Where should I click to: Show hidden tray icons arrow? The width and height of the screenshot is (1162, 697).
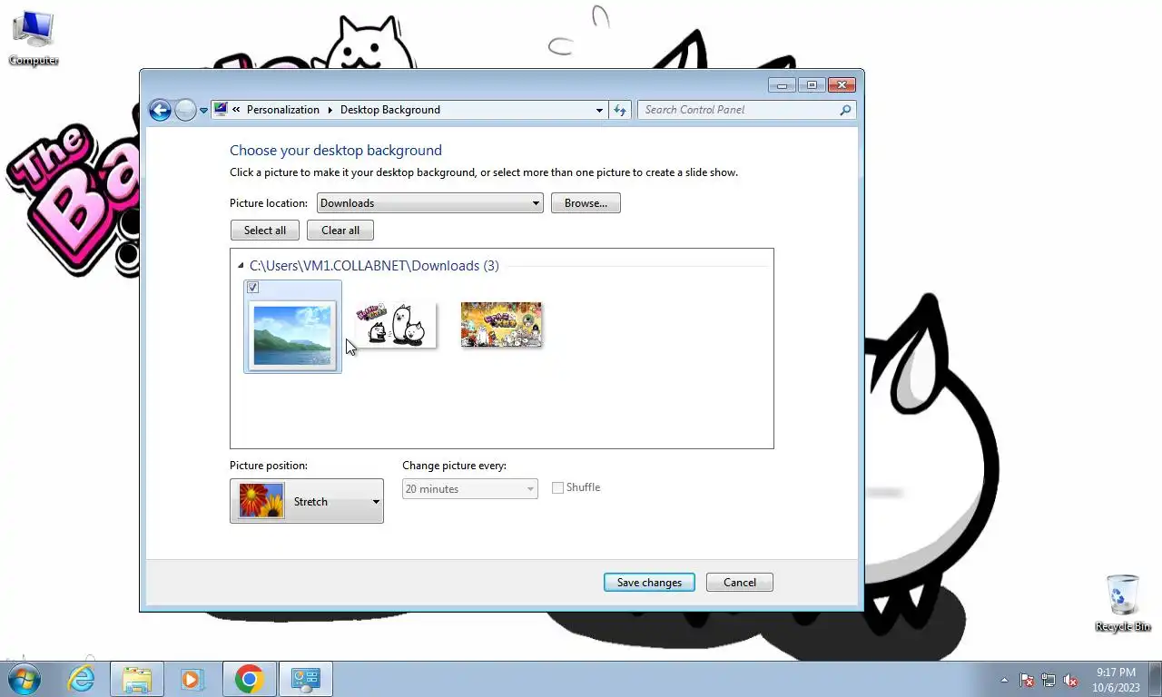coord(1004,680)
